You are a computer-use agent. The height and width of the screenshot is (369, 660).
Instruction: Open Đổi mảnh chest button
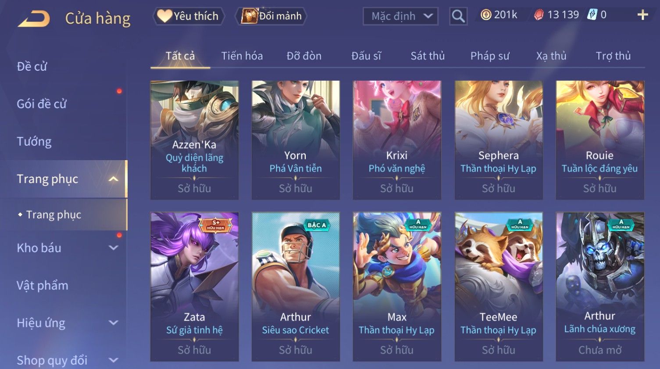coord(271,16)
